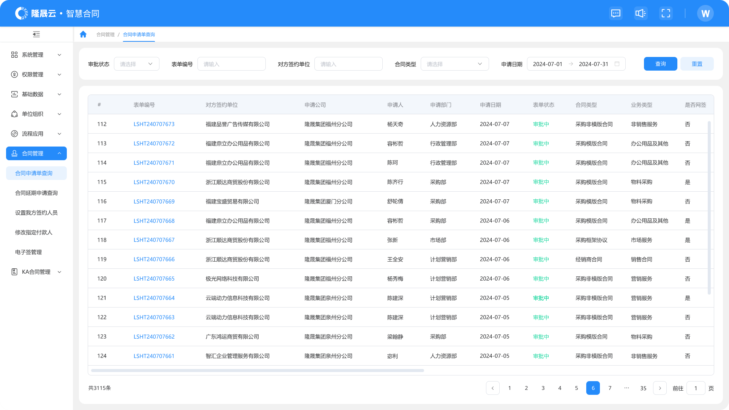
Task: Click 合同管理 stamp icon
Action: click(14, 153)
